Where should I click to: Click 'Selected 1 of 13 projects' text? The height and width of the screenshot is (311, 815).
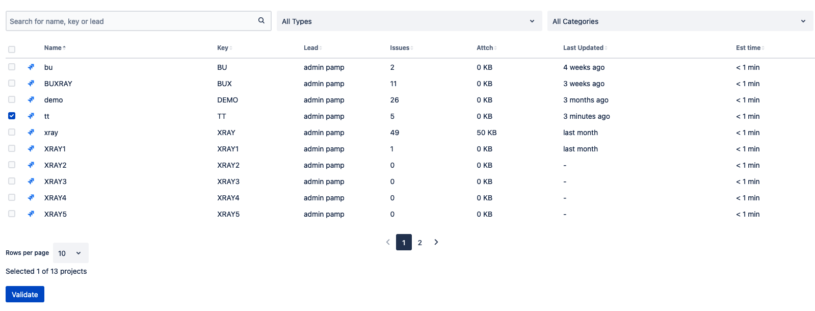pyautogui.click(x=46, y=271)
